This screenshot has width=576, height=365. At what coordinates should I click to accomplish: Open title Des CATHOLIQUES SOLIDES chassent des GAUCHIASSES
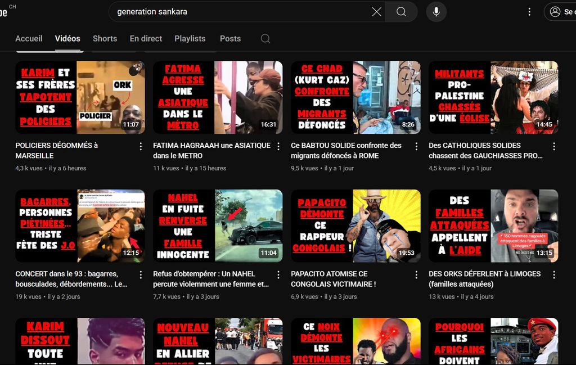485,151
